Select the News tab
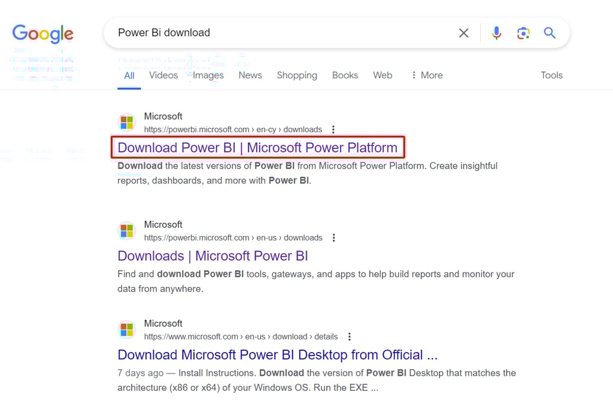The image size is (613, 404). pyautogui.click(x=250, y=75)
